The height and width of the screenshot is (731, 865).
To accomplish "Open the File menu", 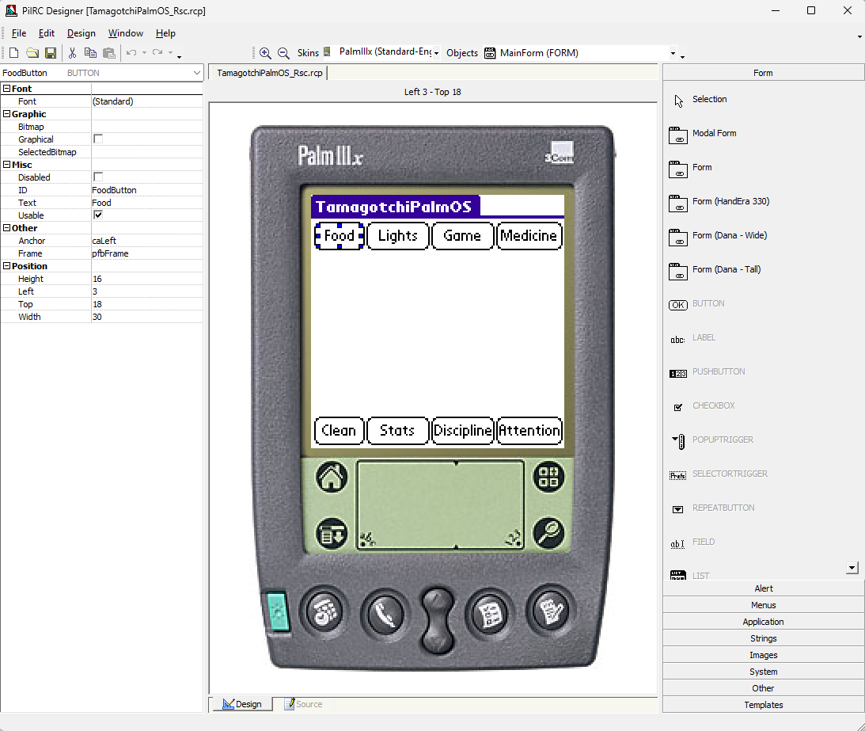I will point(19,33).
